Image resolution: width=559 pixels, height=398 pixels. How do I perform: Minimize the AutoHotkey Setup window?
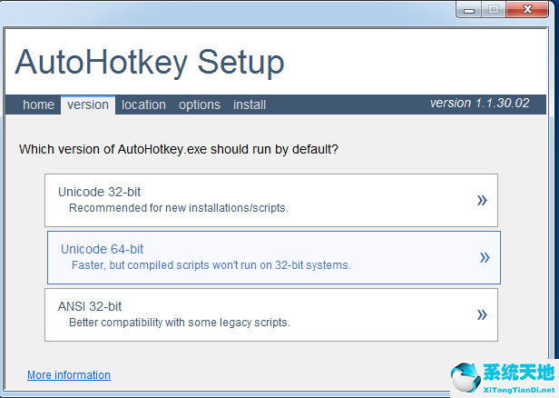tap(469, 10)
